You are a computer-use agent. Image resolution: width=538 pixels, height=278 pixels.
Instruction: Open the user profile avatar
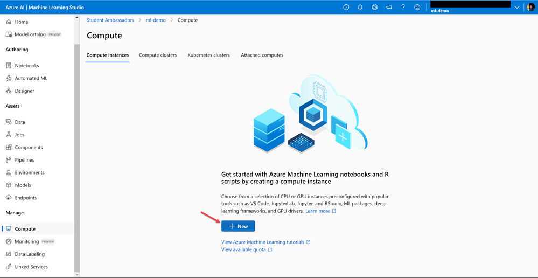coord(530,7)
